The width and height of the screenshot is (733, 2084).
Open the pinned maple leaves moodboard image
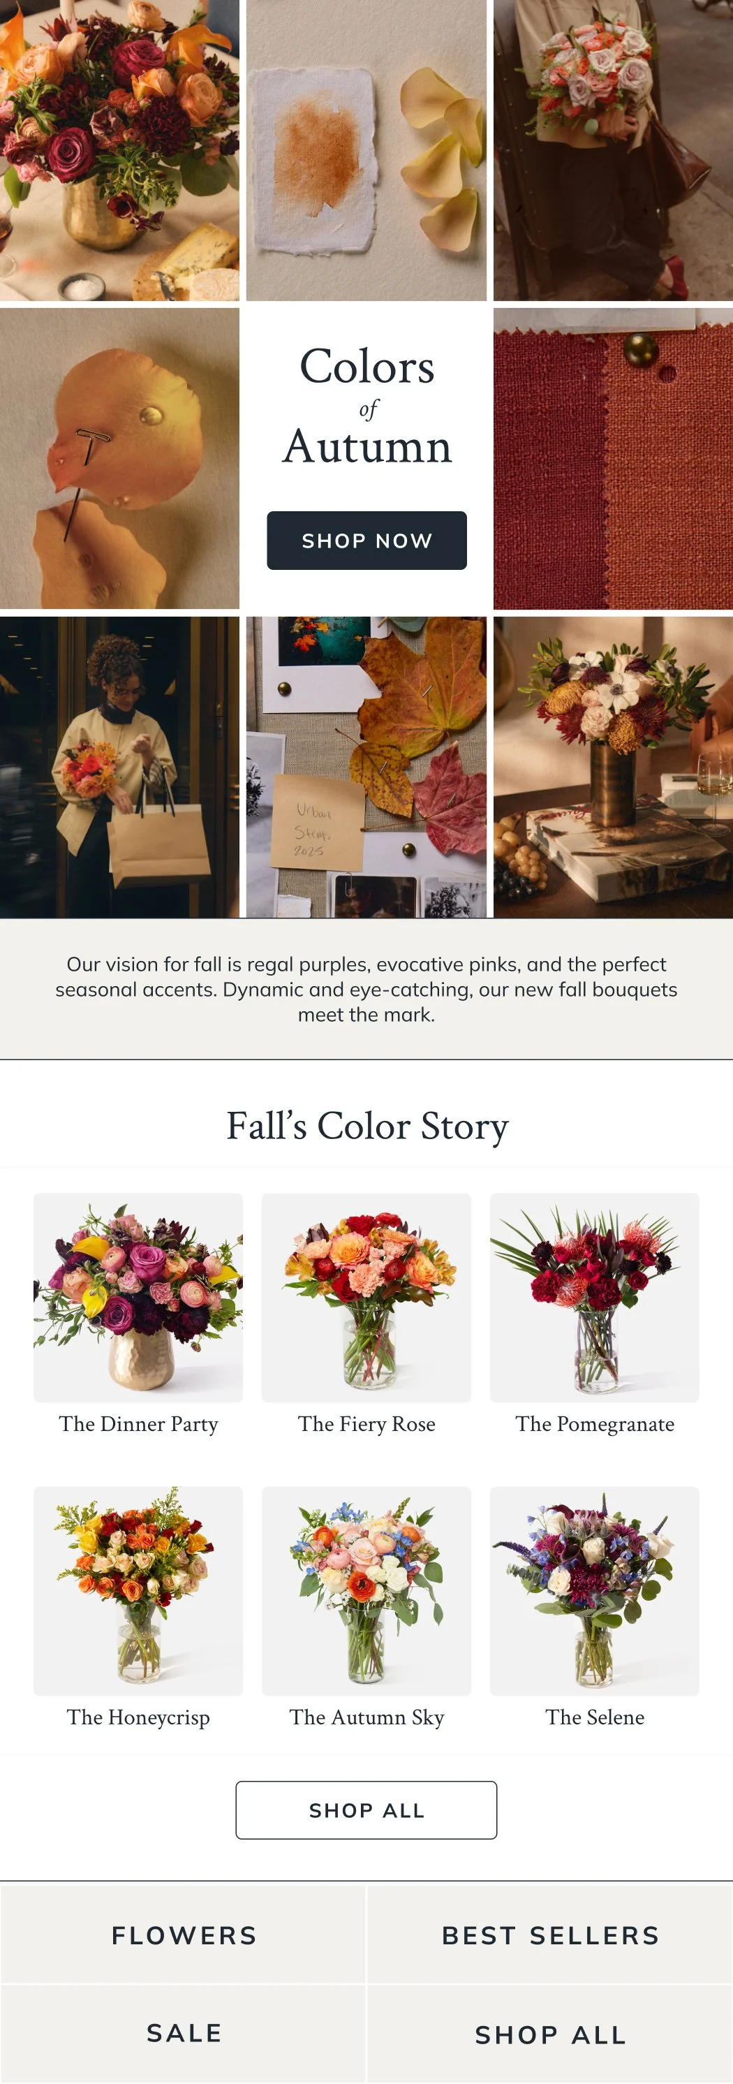pos(366,767)
